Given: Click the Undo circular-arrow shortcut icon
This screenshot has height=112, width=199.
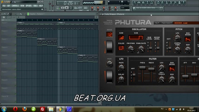Looking at the screenshot, I should click(x=158, y=2).
